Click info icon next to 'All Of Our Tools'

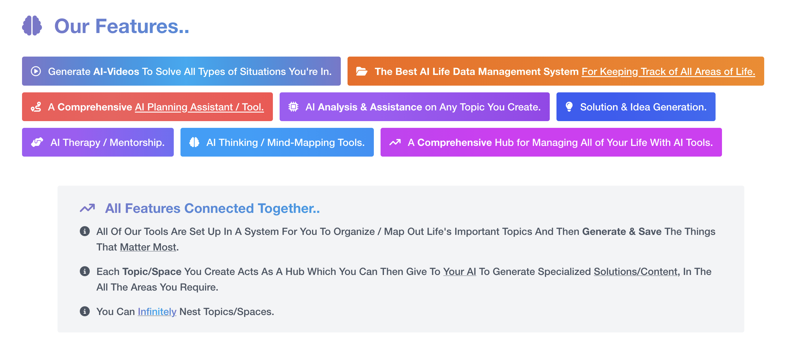(85, 231)
